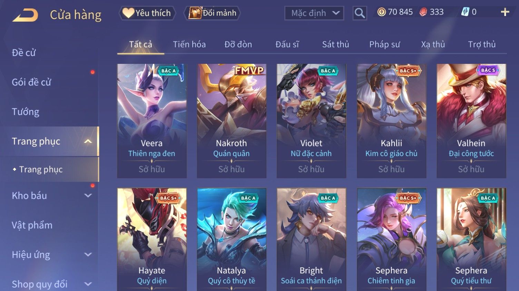519x291 pixels.
Task: Select the Tiến hóa tab
Action: [189, 44]
